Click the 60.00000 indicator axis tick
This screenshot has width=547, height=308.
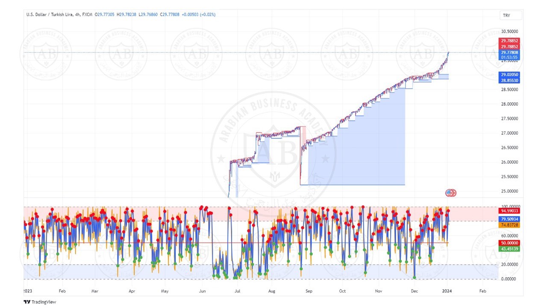click(509, 236)
